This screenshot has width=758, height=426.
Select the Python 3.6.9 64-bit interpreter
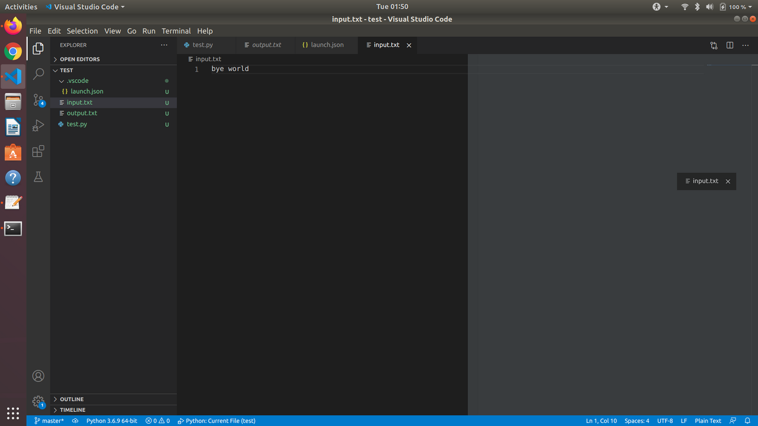(111, 421)
